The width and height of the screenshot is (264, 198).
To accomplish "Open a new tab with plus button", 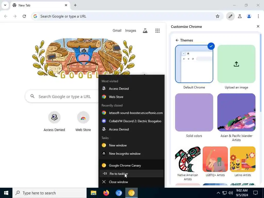I will 75,5.
